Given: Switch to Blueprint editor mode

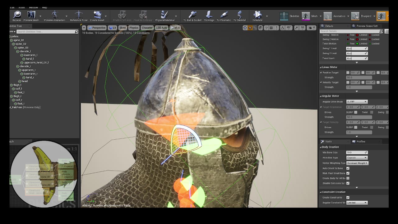Looking at the screenshot, I should pyautogui.click(x=362, y=16).
